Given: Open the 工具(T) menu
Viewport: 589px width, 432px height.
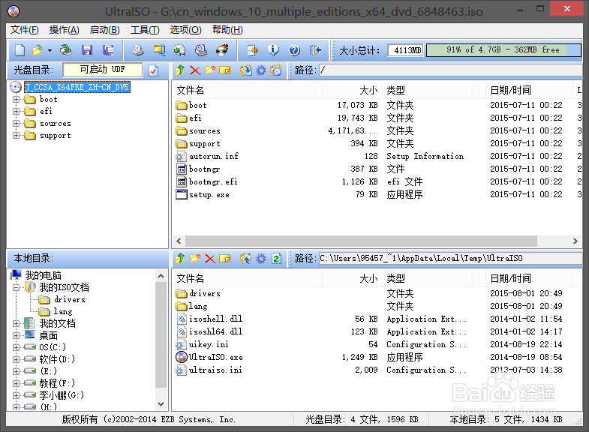Looking at the screenshot, I should tap(145, 30).
